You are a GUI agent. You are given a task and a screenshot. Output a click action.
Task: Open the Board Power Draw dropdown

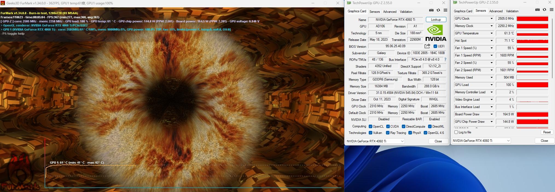click(x=492, y=114)
